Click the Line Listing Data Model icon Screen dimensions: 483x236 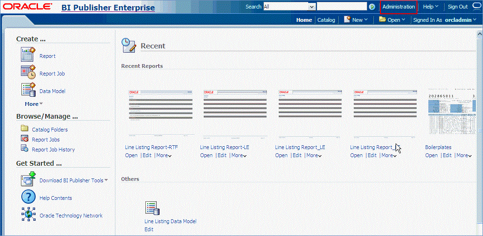pos(152,208)
